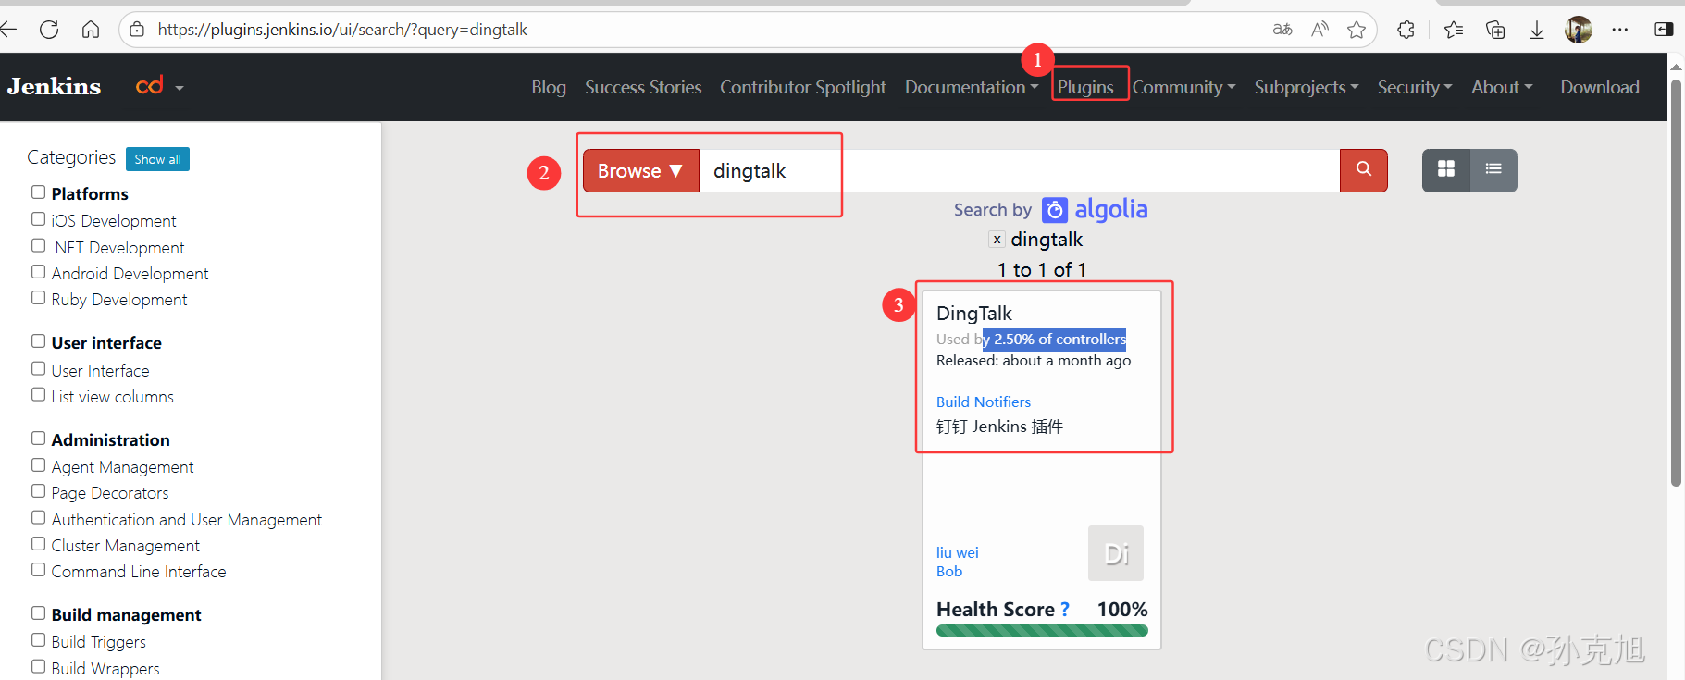The image size is (1685, 680).
Task: Open maintainer Bob link
Action: tap(949, 571)
